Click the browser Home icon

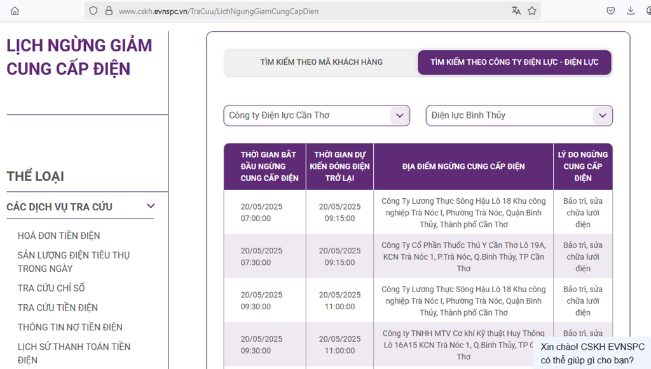(x=15, y=11)
